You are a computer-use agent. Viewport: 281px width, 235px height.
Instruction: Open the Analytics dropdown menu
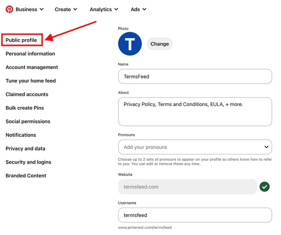[x=104, y=9]
